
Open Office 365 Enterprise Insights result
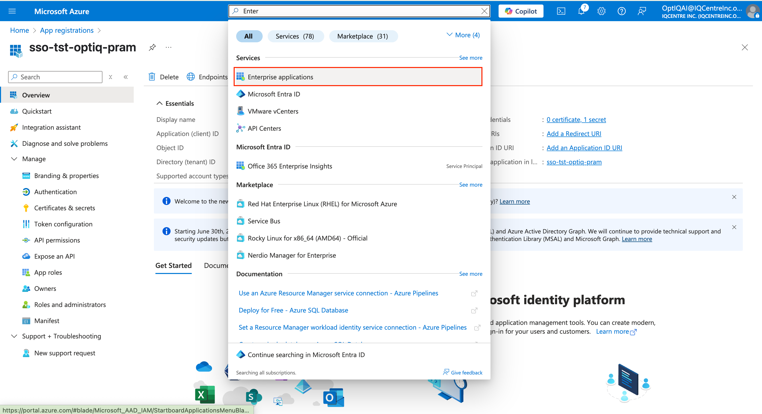click(x=359, y=166)
